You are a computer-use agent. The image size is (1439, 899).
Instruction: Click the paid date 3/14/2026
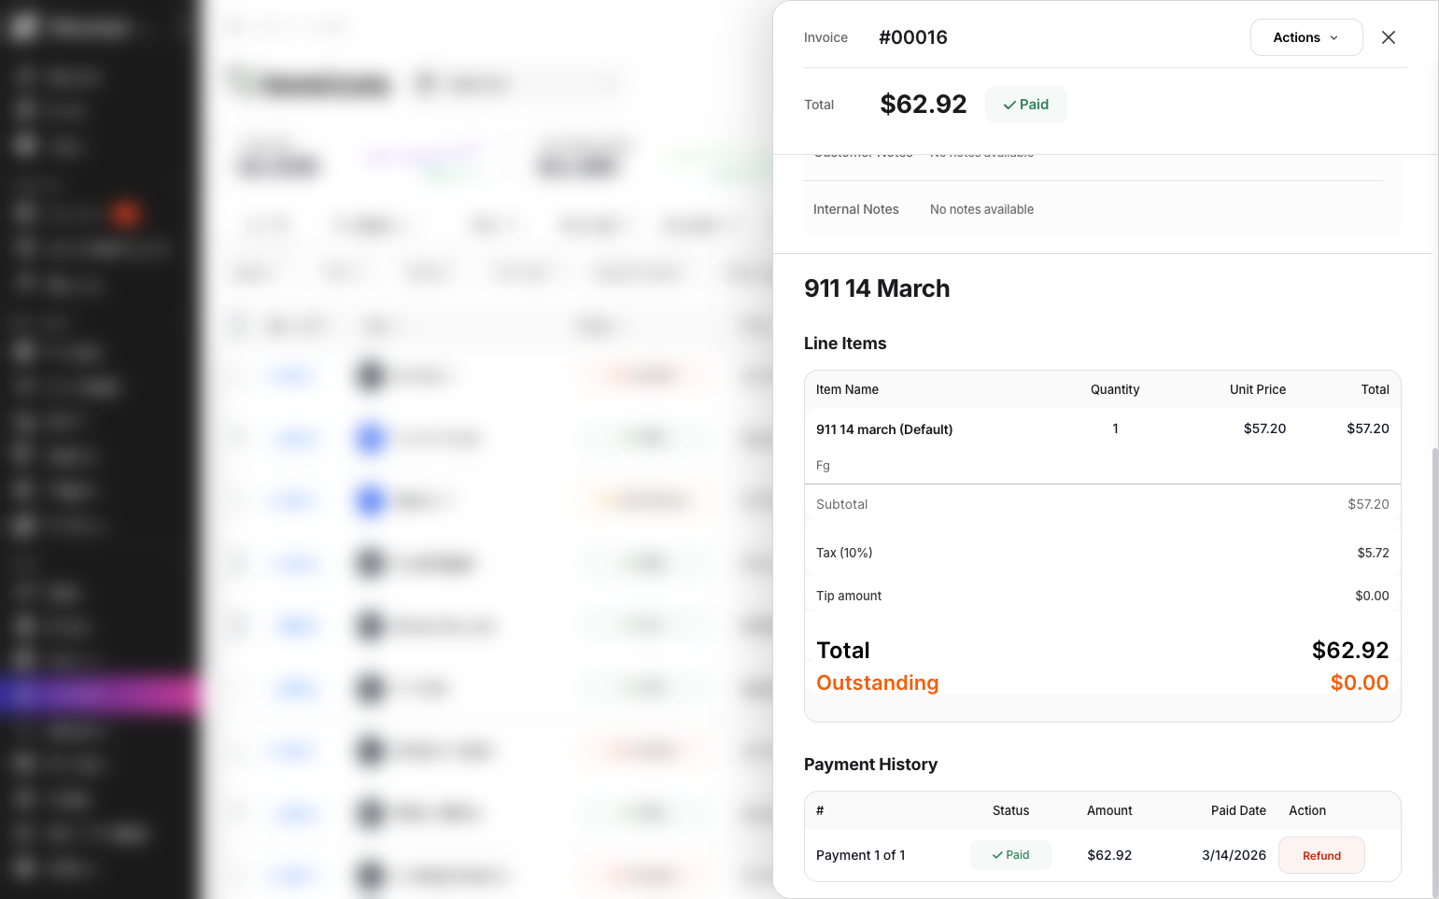click(x=1234, y=855)
